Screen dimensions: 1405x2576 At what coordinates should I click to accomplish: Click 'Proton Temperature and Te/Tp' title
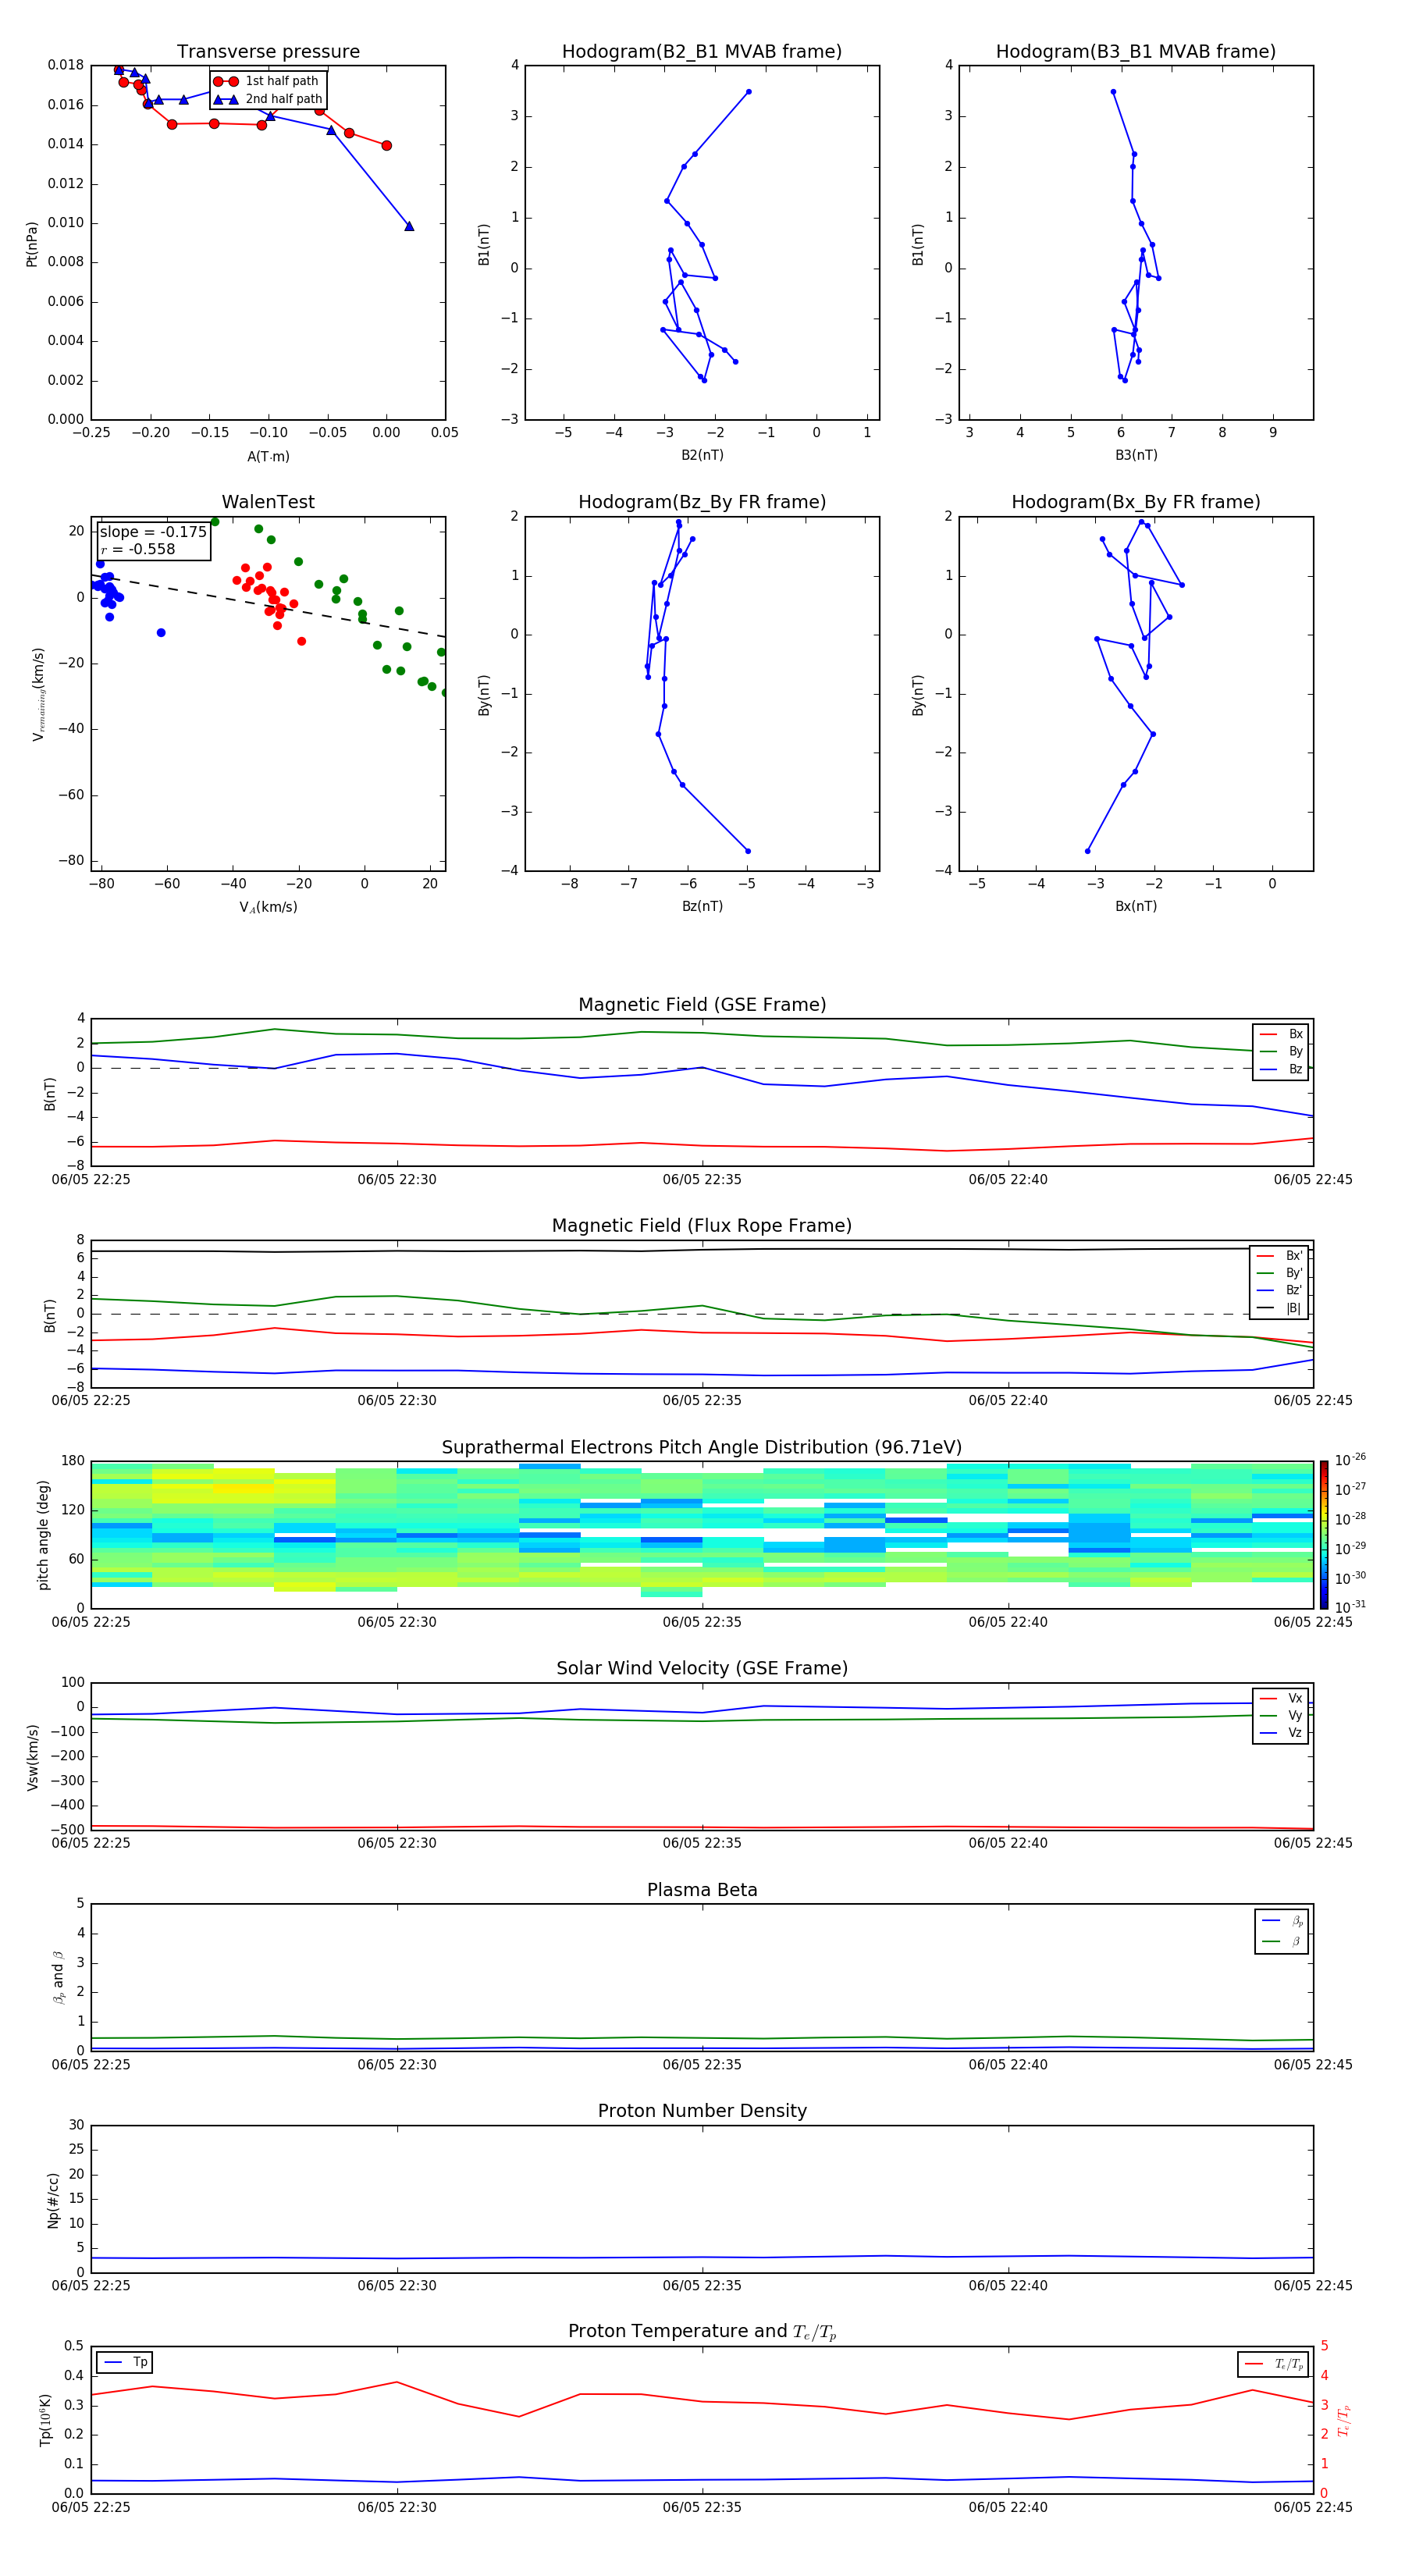pyautogui.click(x=702, y=2332)
